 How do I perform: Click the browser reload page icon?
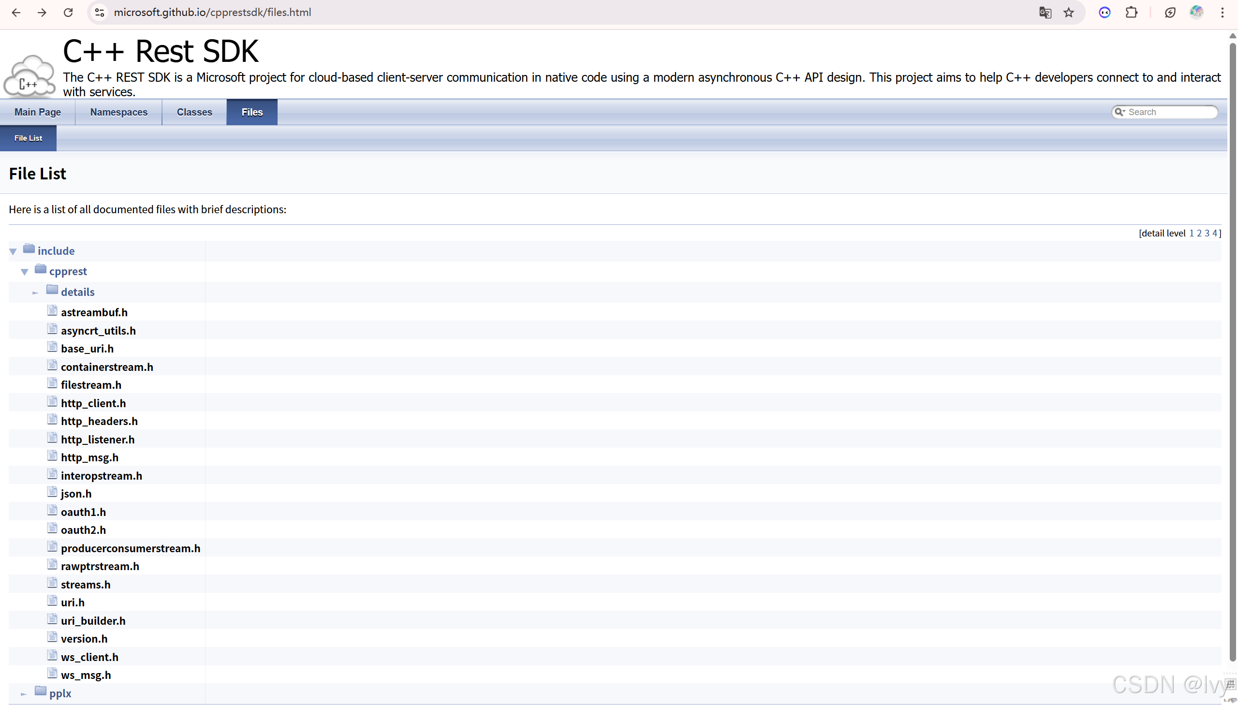click(x=68, y=13)
